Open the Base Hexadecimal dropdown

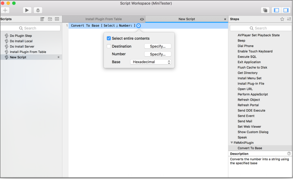point(151,62)
